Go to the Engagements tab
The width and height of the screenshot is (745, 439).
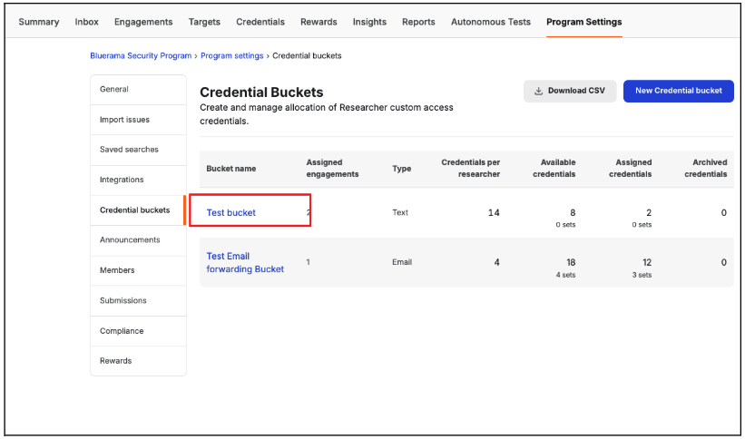(x=143, y=22)
